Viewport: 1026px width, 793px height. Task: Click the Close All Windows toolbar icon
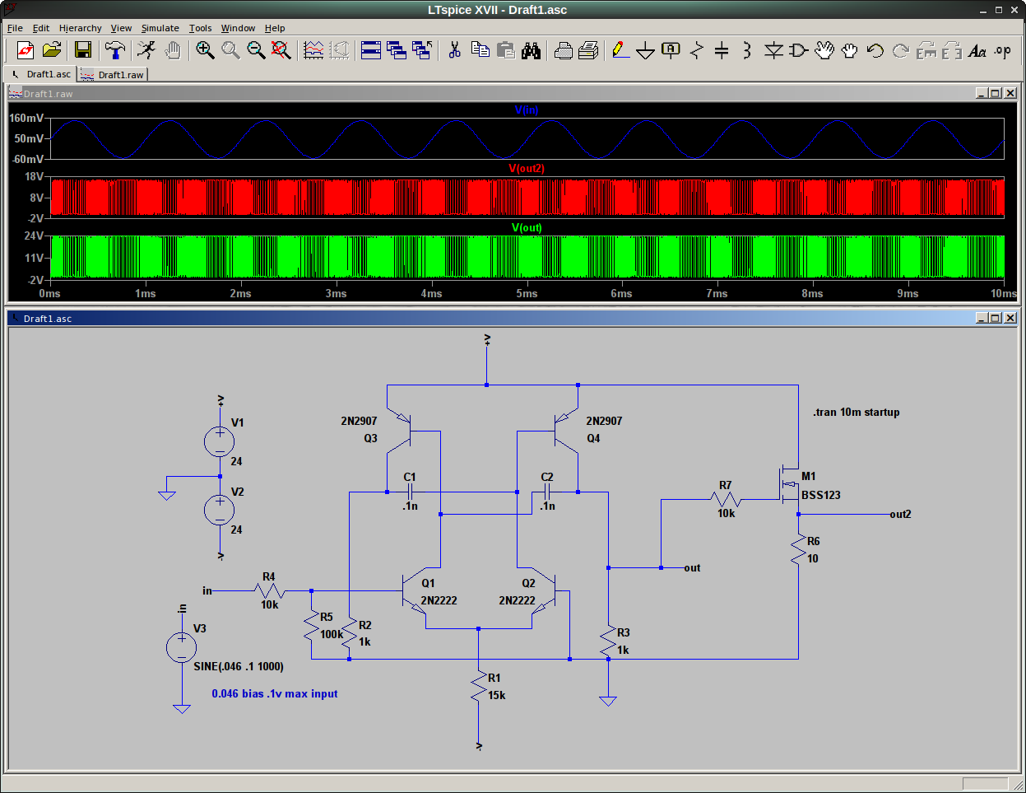(x=422, y=51)
